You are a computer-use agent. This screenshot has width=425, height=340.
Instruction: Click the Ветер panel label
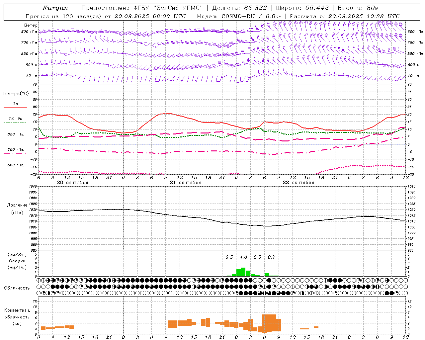coord(31,25)
